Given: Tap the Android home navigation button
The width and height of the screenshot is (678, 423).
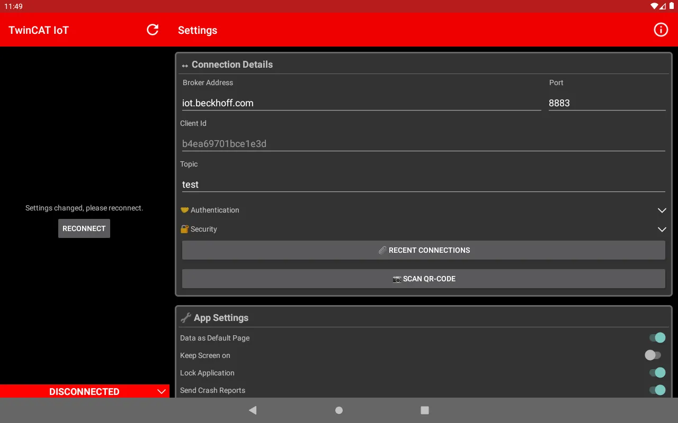Looking at the screenshot, I should (339, 410).
